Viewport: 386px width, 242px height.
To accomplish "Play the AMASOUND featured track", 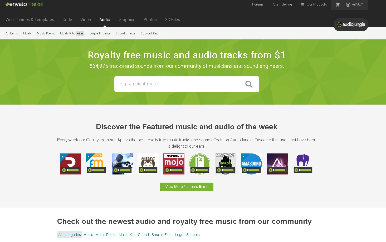I will coord(245,170).
